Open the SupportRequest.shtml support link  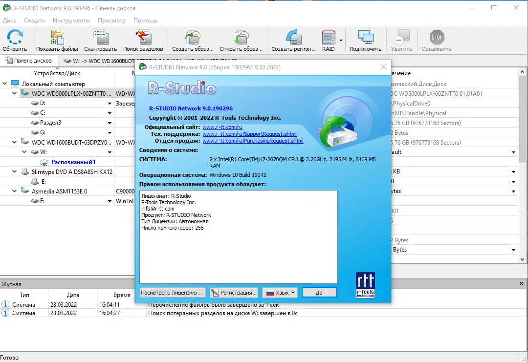click(x=249, y=134)
